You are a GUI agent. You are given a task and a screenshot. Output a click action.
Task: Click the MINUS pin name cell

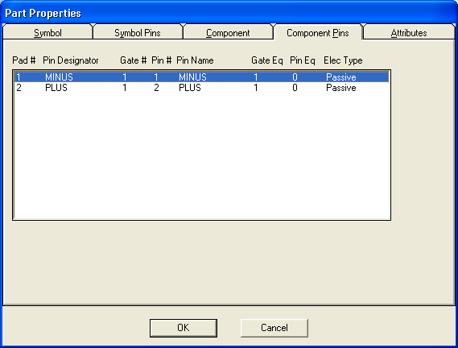[x=192, y=77]
